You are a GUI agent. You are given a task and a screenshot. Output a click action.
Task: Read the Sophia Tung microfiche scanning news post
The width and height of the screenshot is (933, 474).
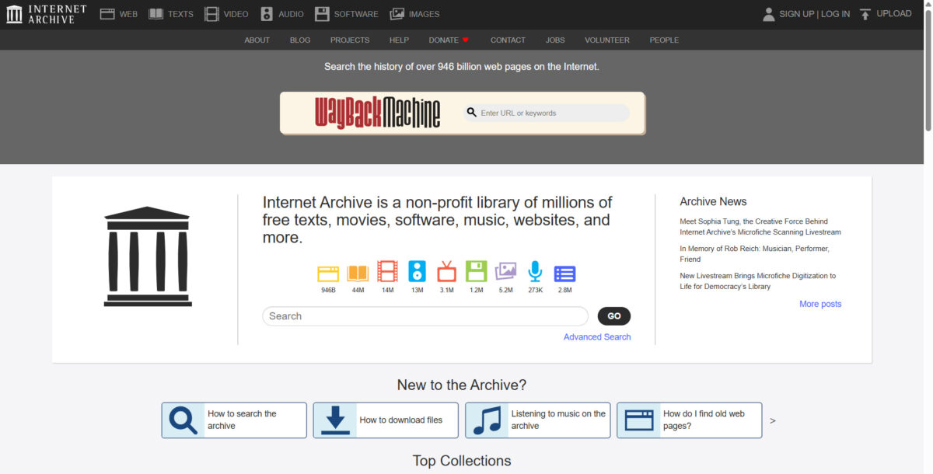pyautogui.click(x=760, y=227)
